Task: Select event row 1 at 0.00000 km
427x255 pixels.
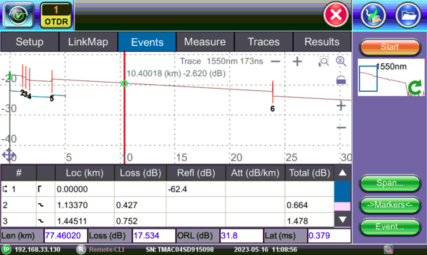Action: click(x=168, y=189)
